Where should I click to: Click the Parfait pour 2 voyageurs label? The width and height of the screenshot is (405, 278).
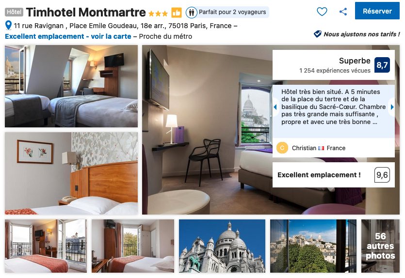pyautogui.click(x=232, y=12)
